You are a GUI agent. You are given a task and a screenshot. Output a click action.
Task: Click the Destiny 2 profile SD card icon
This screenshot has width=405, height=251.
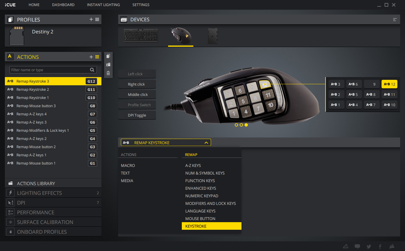17,35
